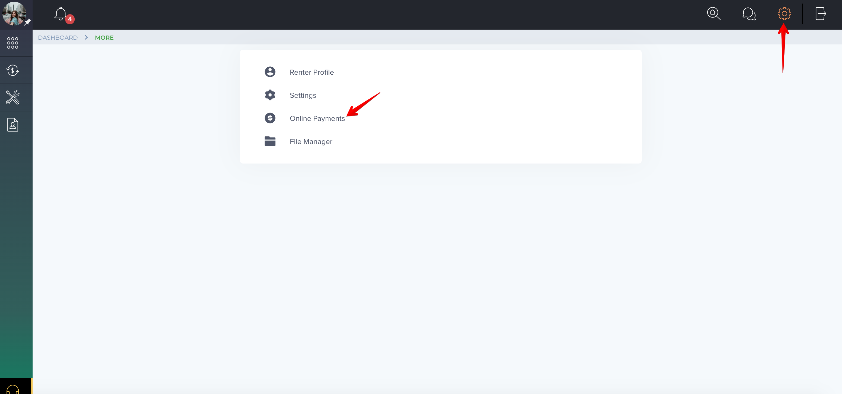Click the notification count badge 4

[x=70, y=19]
